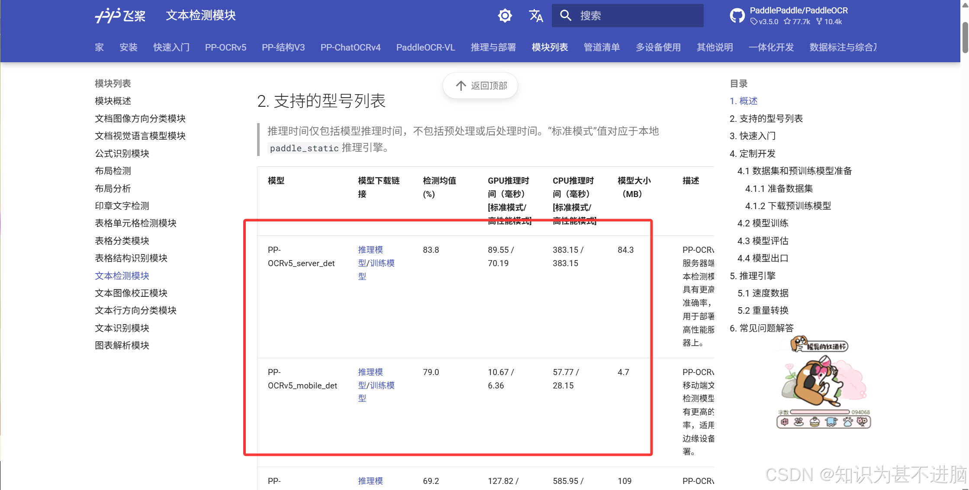Click the paw print icon in pet widget
Viewport: 969px width, 490px height.
point(847,422)
